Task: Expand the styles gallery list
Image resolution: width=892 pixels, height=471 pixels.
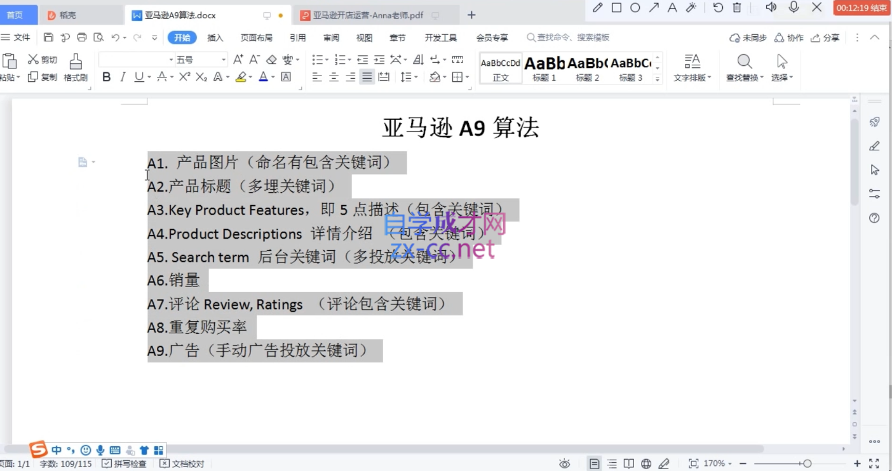Action: pos(658,79)
